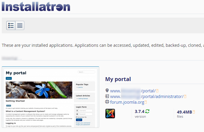Click the installed applications description text
The height and width of the screenshot is (132, 204).
click(103, 45)
